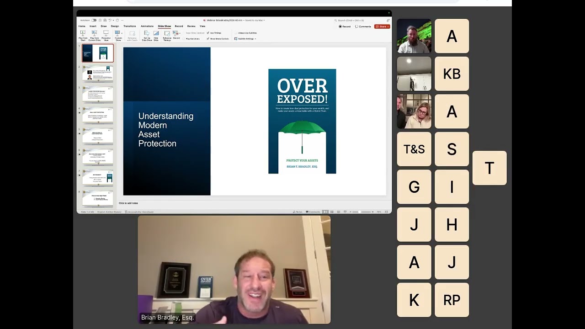The width and height of the screenshot is (585, 329).
Task: Select bearded man participant video
Action: click(x=414, y=36)
